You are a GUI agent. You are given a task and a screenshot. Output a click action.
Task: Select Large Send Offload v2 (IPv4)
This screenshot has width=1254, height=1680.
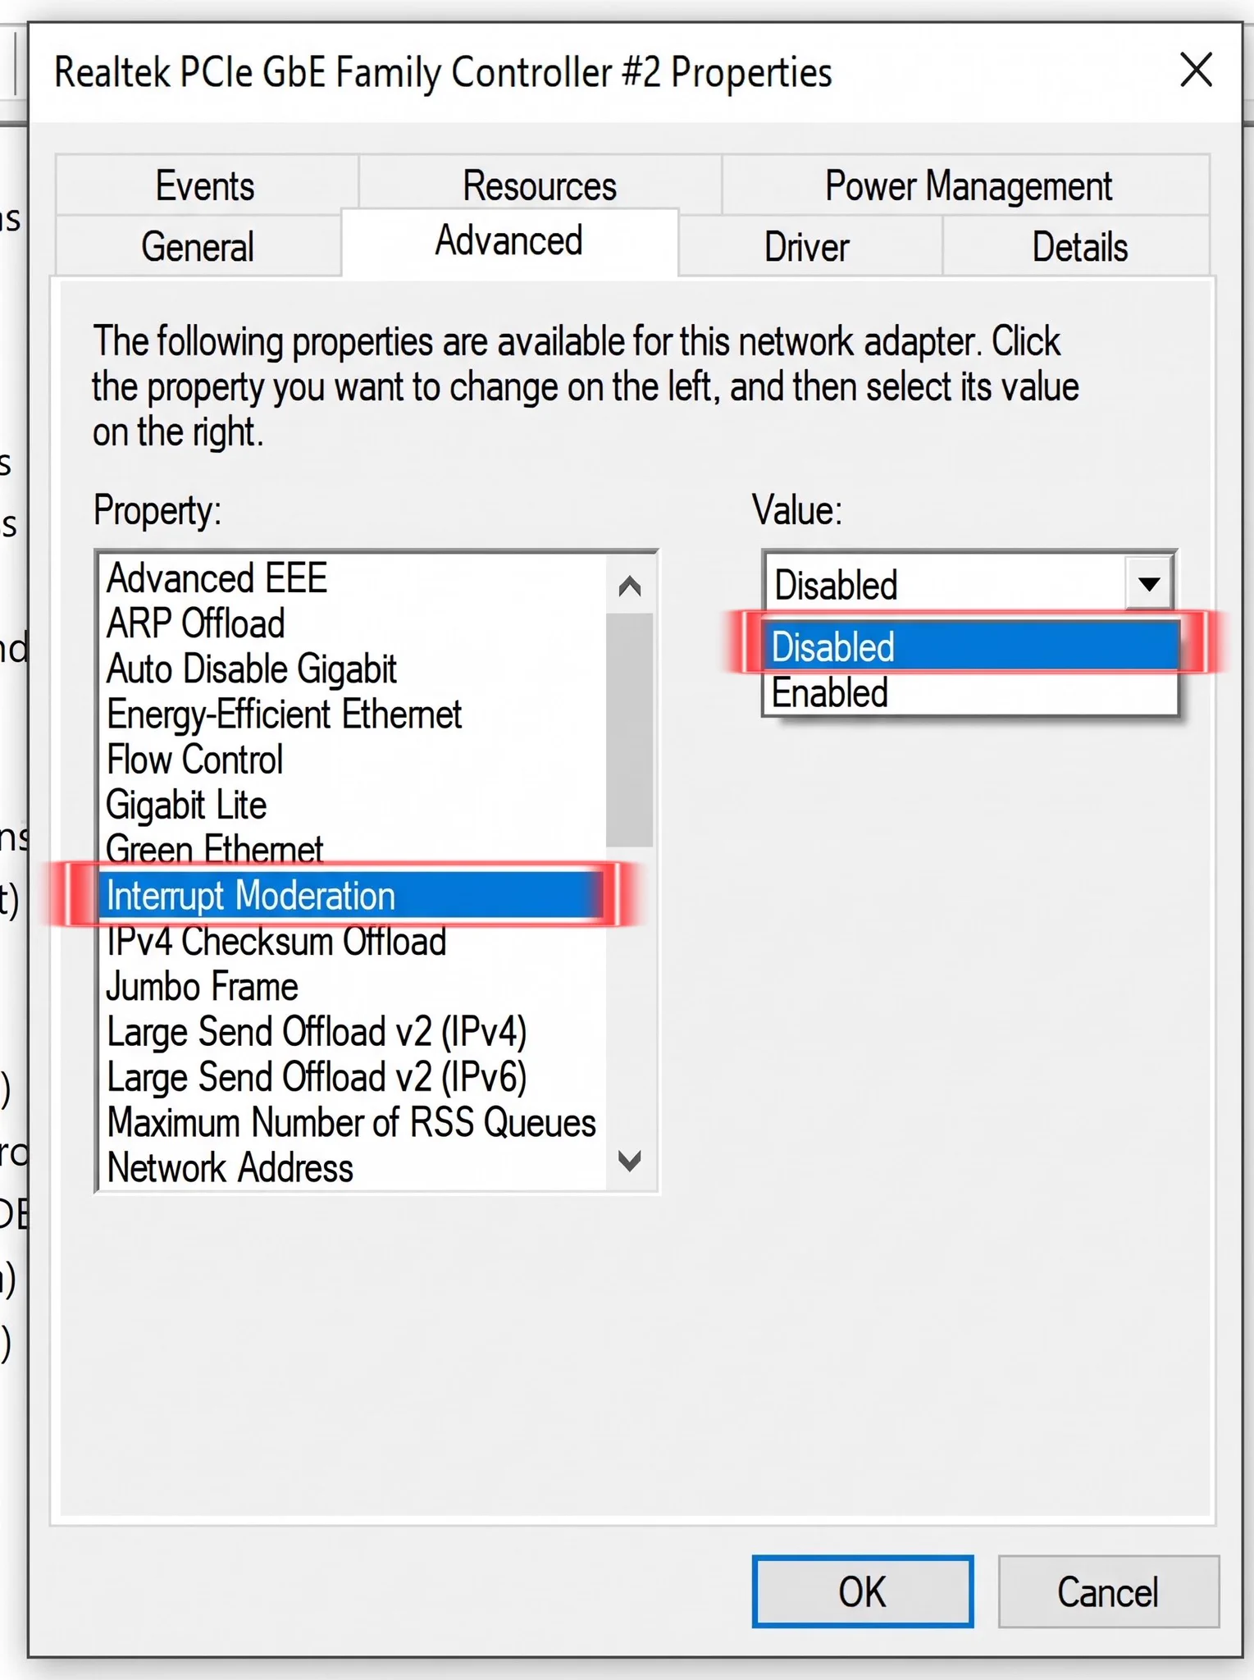pos(353,1032)
